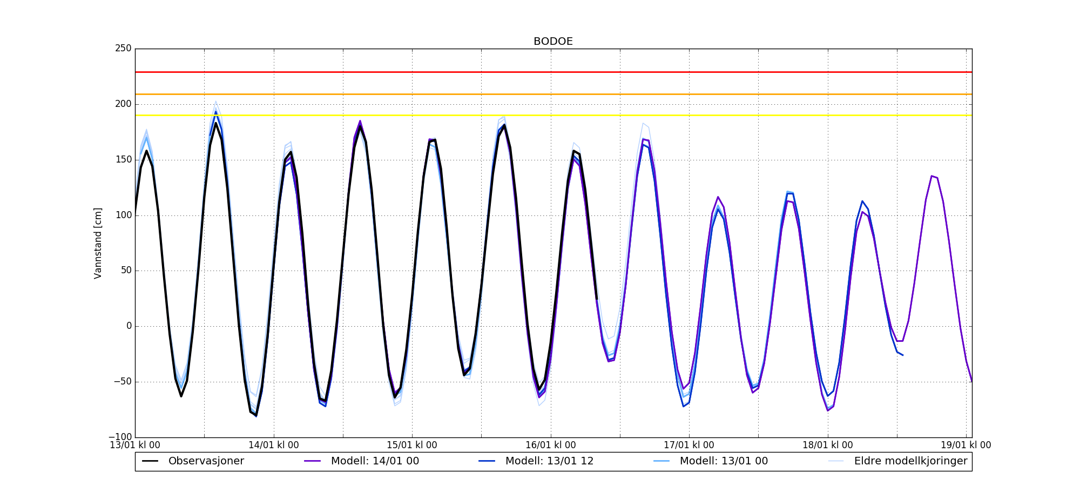The image size is (1080, 486).
Task: Click the dark blue legend line sample
Action: pos(487,461)
